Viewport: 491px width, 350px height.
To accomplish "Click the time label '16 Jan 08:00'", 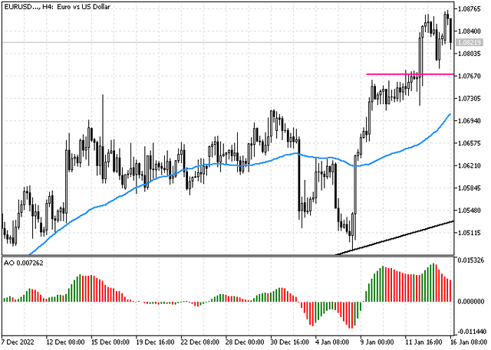I will pos(469,342).
